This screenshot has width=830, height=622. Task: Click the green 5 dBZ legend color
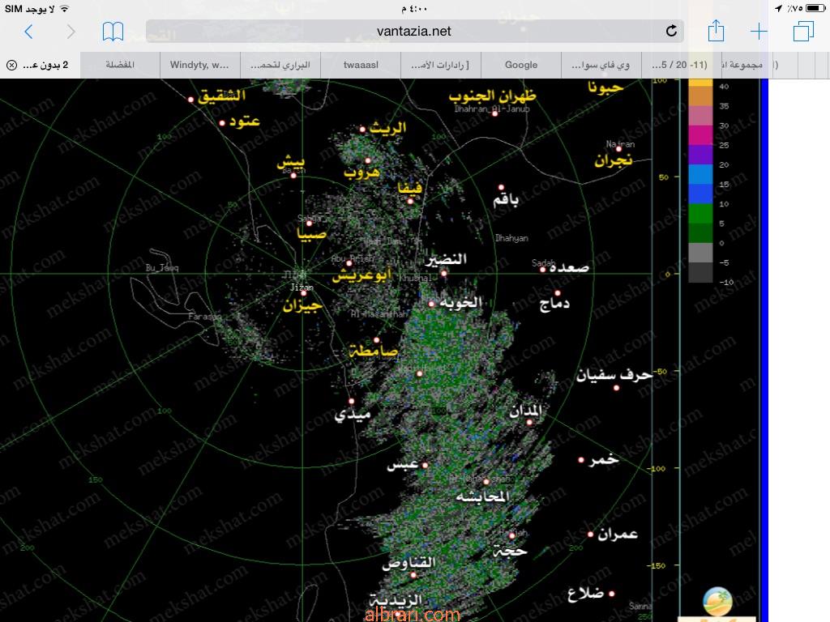[x=701, y=214]
